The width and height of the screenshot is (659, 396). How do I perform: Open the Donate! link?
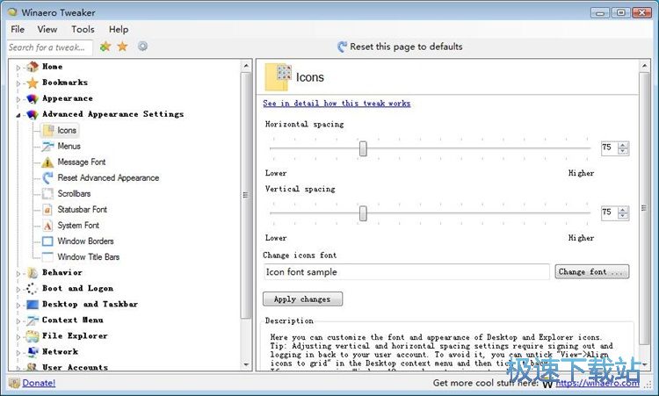39,383
